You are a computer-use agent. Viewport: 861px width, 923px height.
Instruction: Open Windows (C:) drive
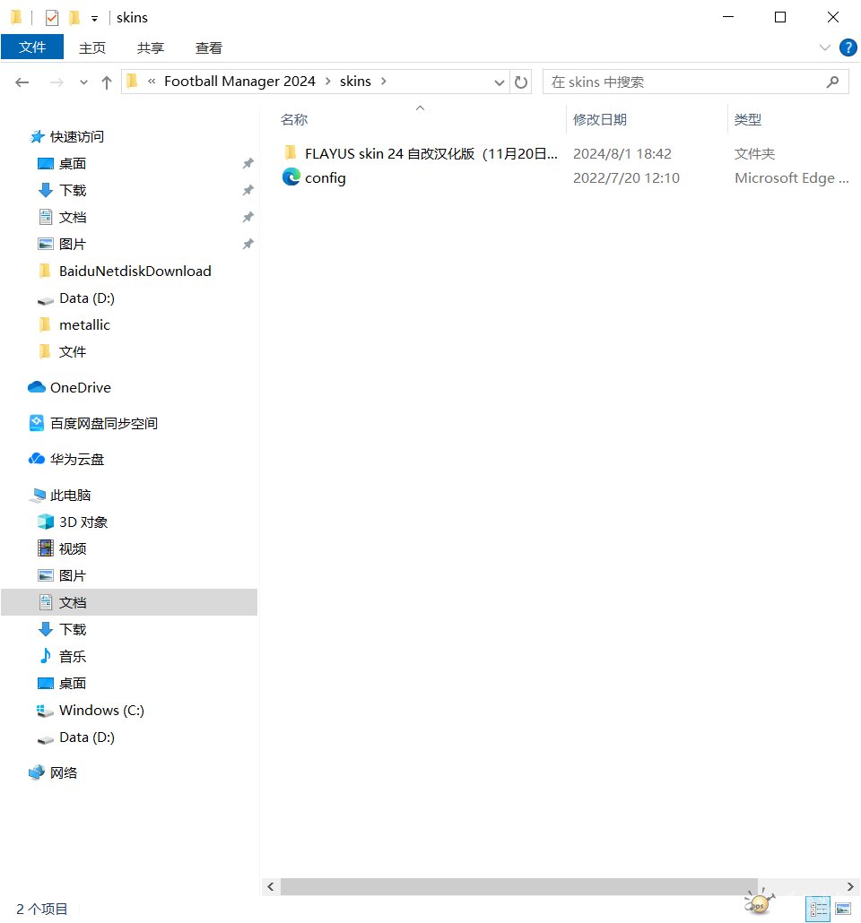pos(101,711)
